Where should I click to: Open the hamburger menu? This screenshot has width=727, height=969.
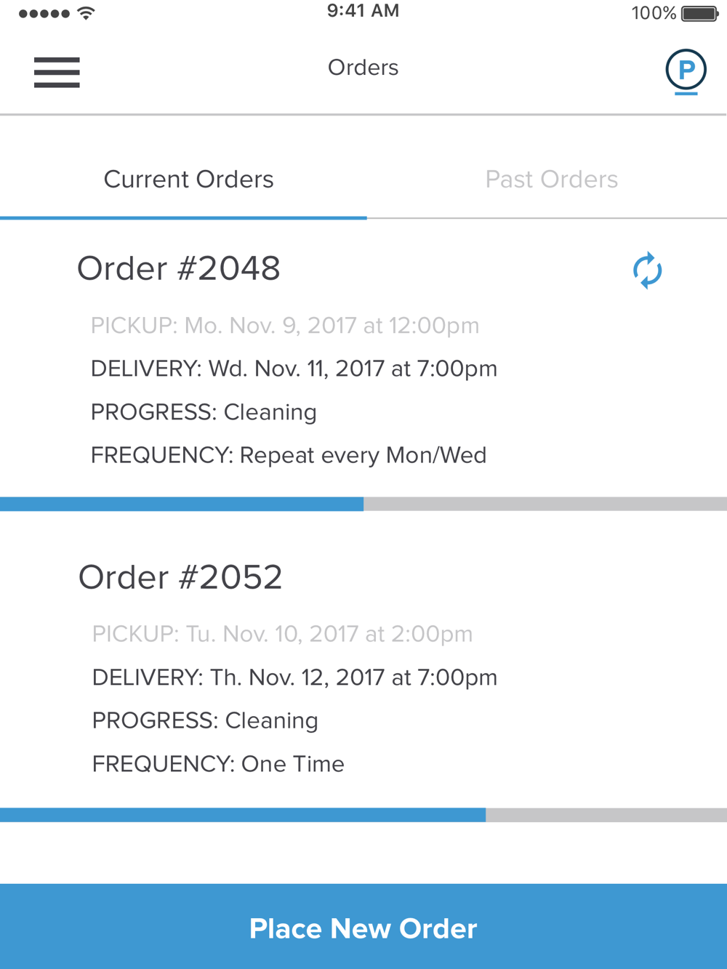coord(57,72)
